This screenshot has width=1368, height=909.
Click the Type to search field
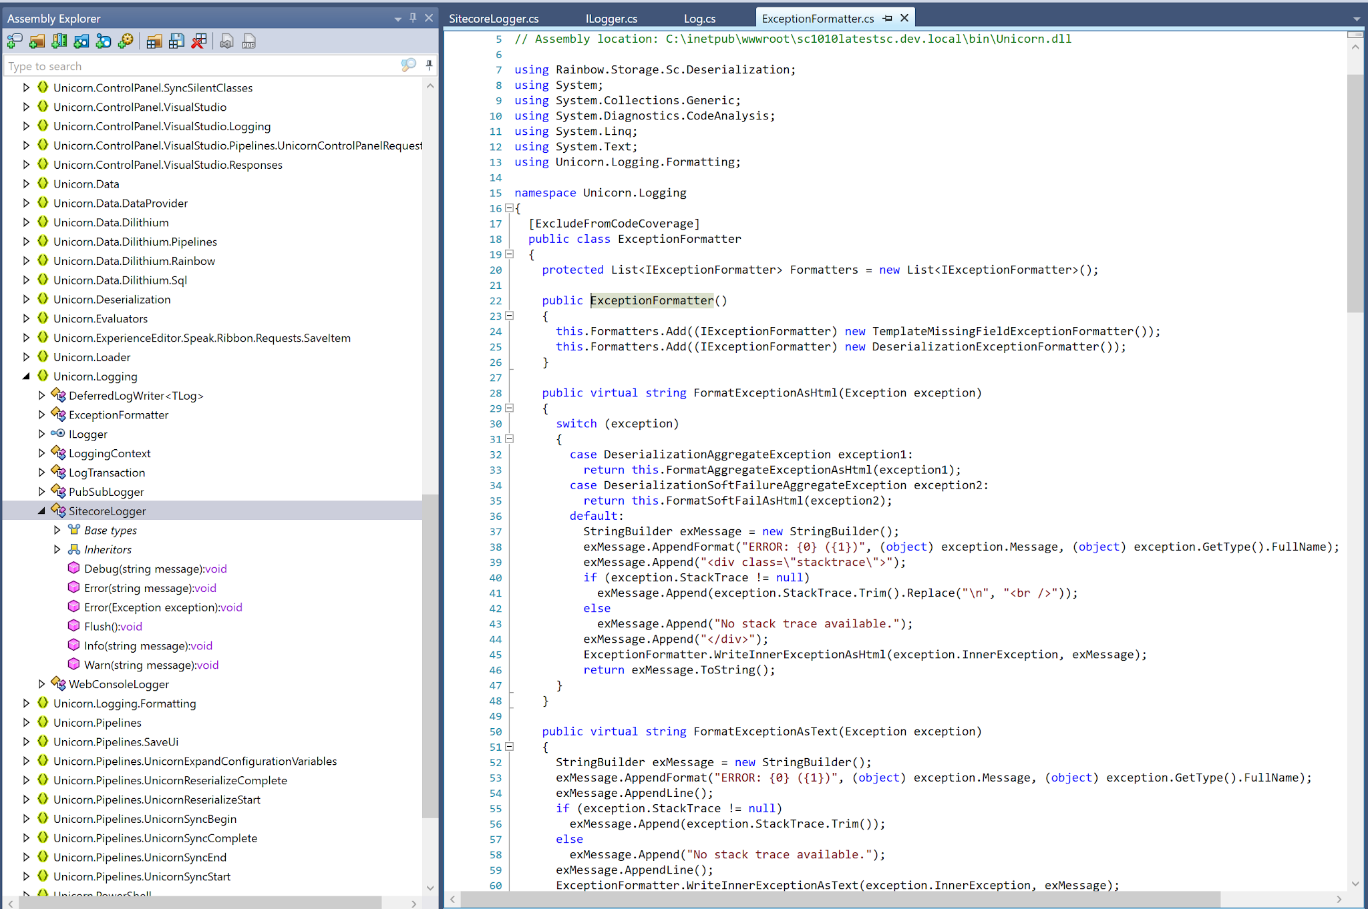click(x=200, y=65)
